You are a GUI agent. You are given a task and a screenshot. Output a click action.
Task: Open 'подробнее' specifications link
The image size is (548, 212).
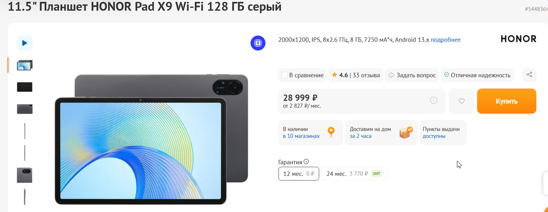click(445, 40)
